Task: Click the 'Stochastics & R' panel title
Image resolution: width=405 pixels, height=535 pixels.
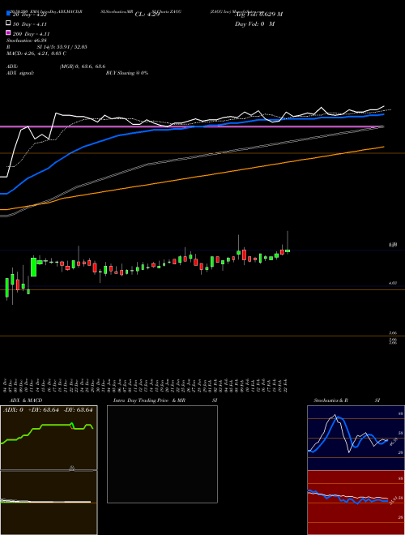Action: 330,400
